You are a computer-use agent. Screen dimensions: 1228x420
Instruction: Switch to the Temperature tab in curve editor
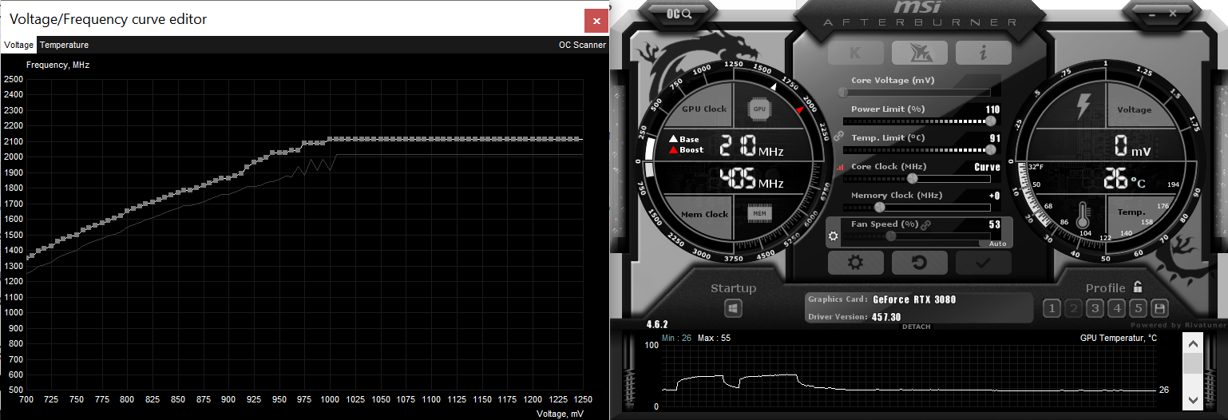(x=64, y=45)
